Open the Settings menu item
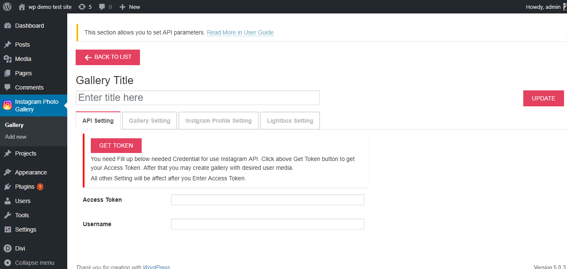This screenshot has height=269, width=567. pyautogui.click(x=34, y=229)
